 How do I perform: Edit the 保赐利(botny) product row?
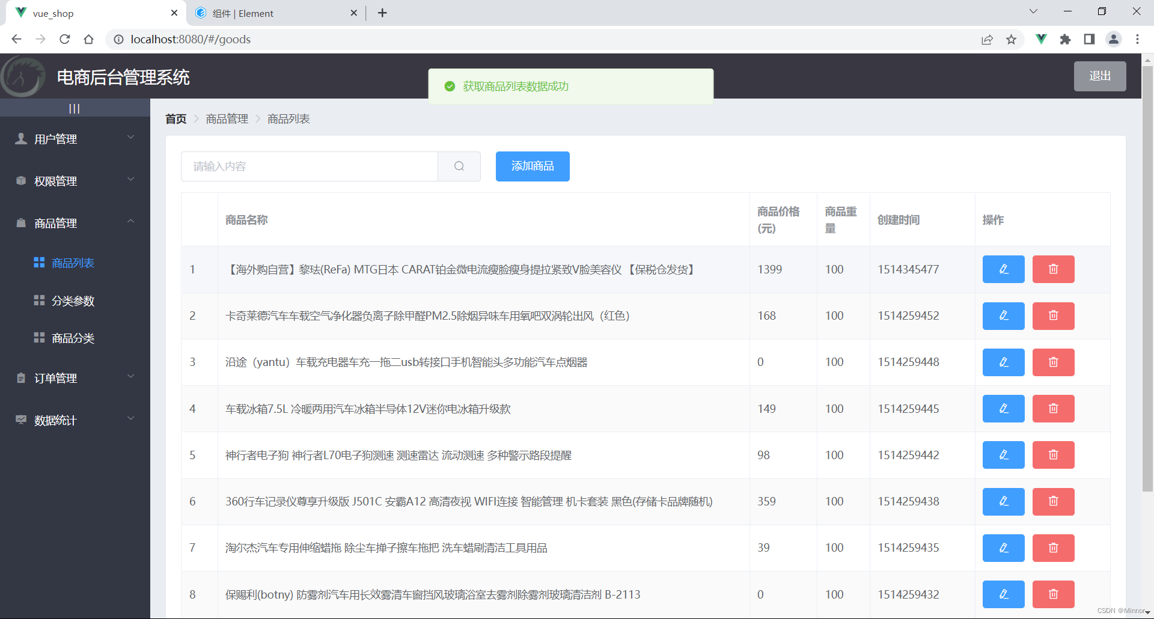[1003, 594]
